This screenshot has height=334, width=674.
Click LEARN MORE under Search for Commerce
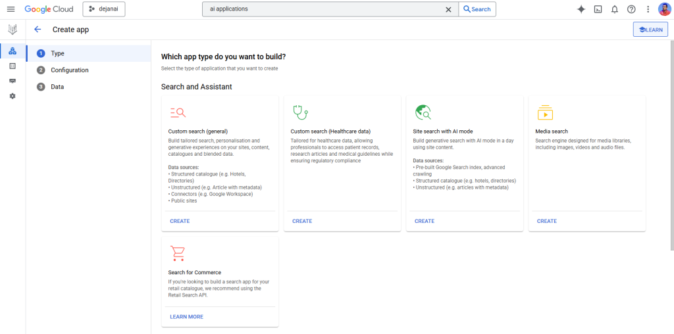(186, 317)
